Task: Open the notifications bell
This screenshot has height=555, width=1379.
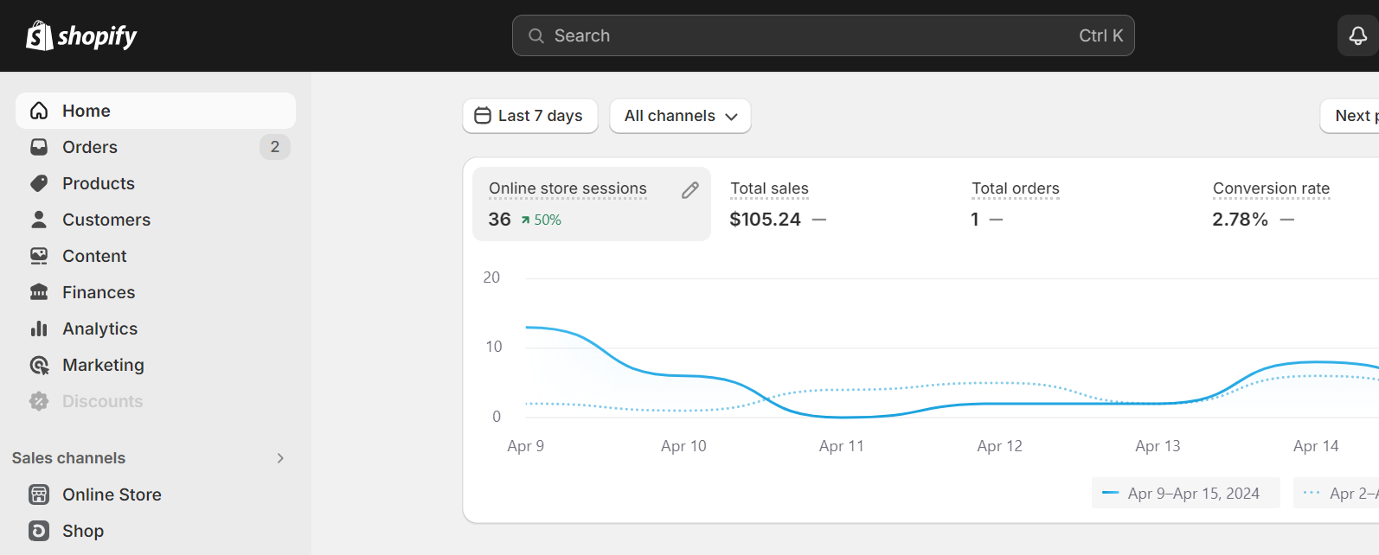Action: (1357, 35)
